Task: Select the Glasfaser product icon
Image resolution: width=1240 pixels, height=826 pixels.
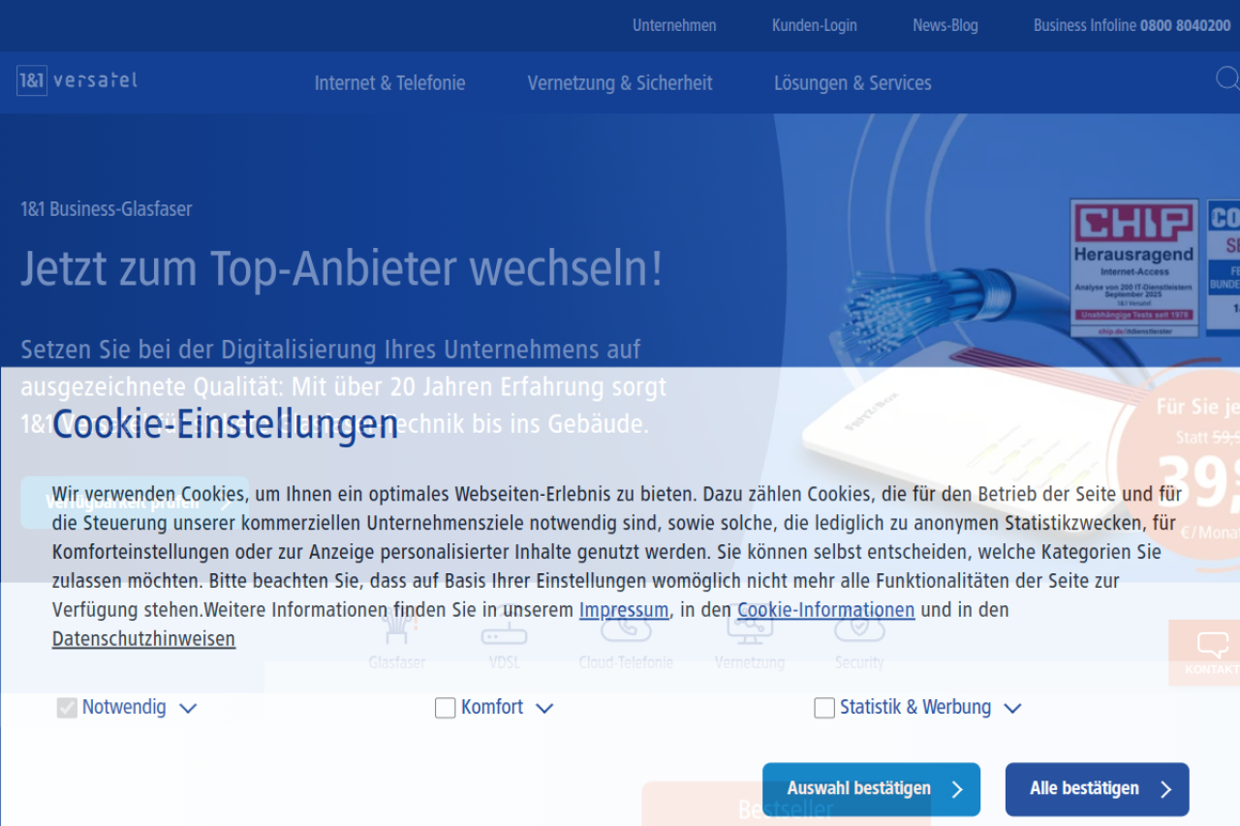Action: click(x=397, y=625)
